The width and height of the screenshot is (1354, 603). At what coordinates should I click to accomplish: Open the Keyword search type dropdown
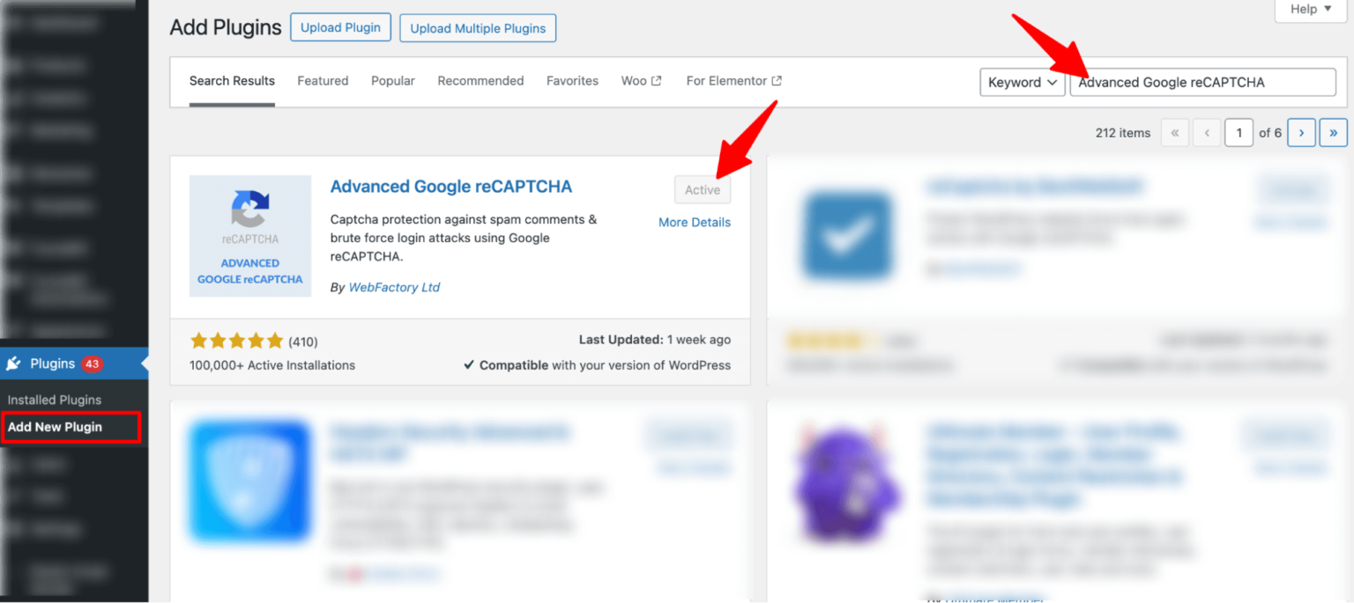tap(1022, 83)
